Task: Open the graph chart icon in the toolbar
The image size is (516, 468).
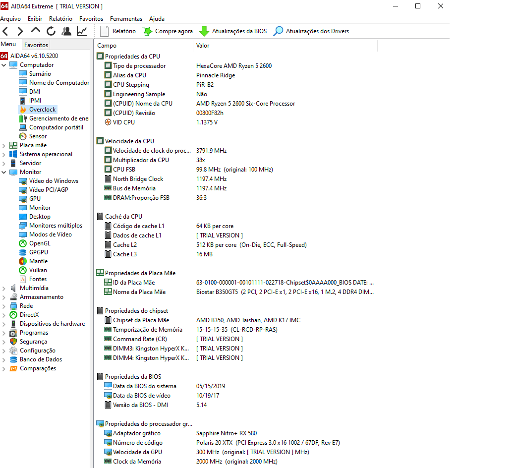Action: (82, 31)
